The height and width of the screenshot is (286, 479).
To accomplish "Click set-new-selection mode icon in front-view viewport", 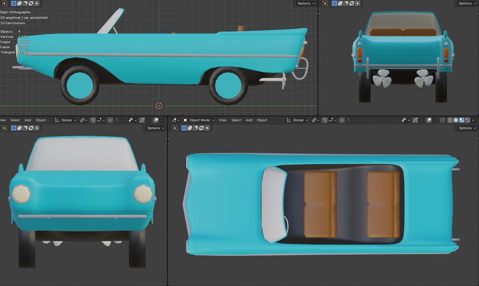I will pyautogui.click(x=14, y=128).
